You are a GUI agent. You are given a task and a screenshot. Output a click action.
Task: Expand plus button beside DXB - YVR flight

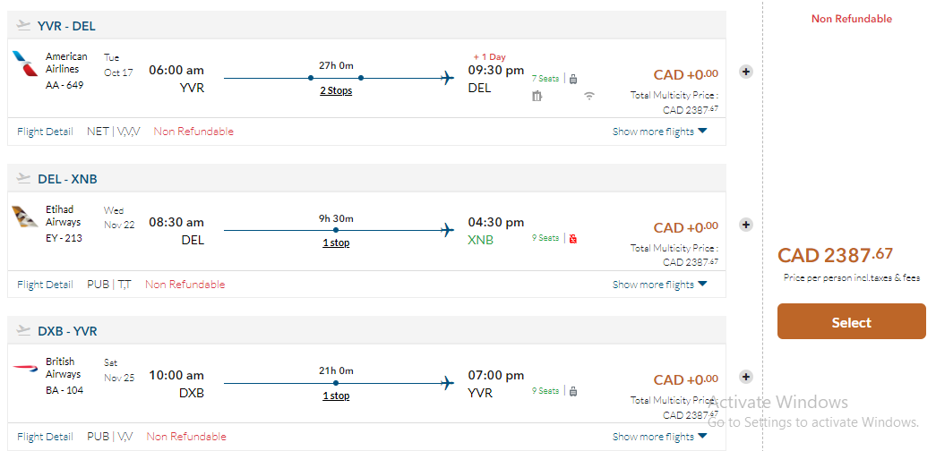(x=745, y=377)
